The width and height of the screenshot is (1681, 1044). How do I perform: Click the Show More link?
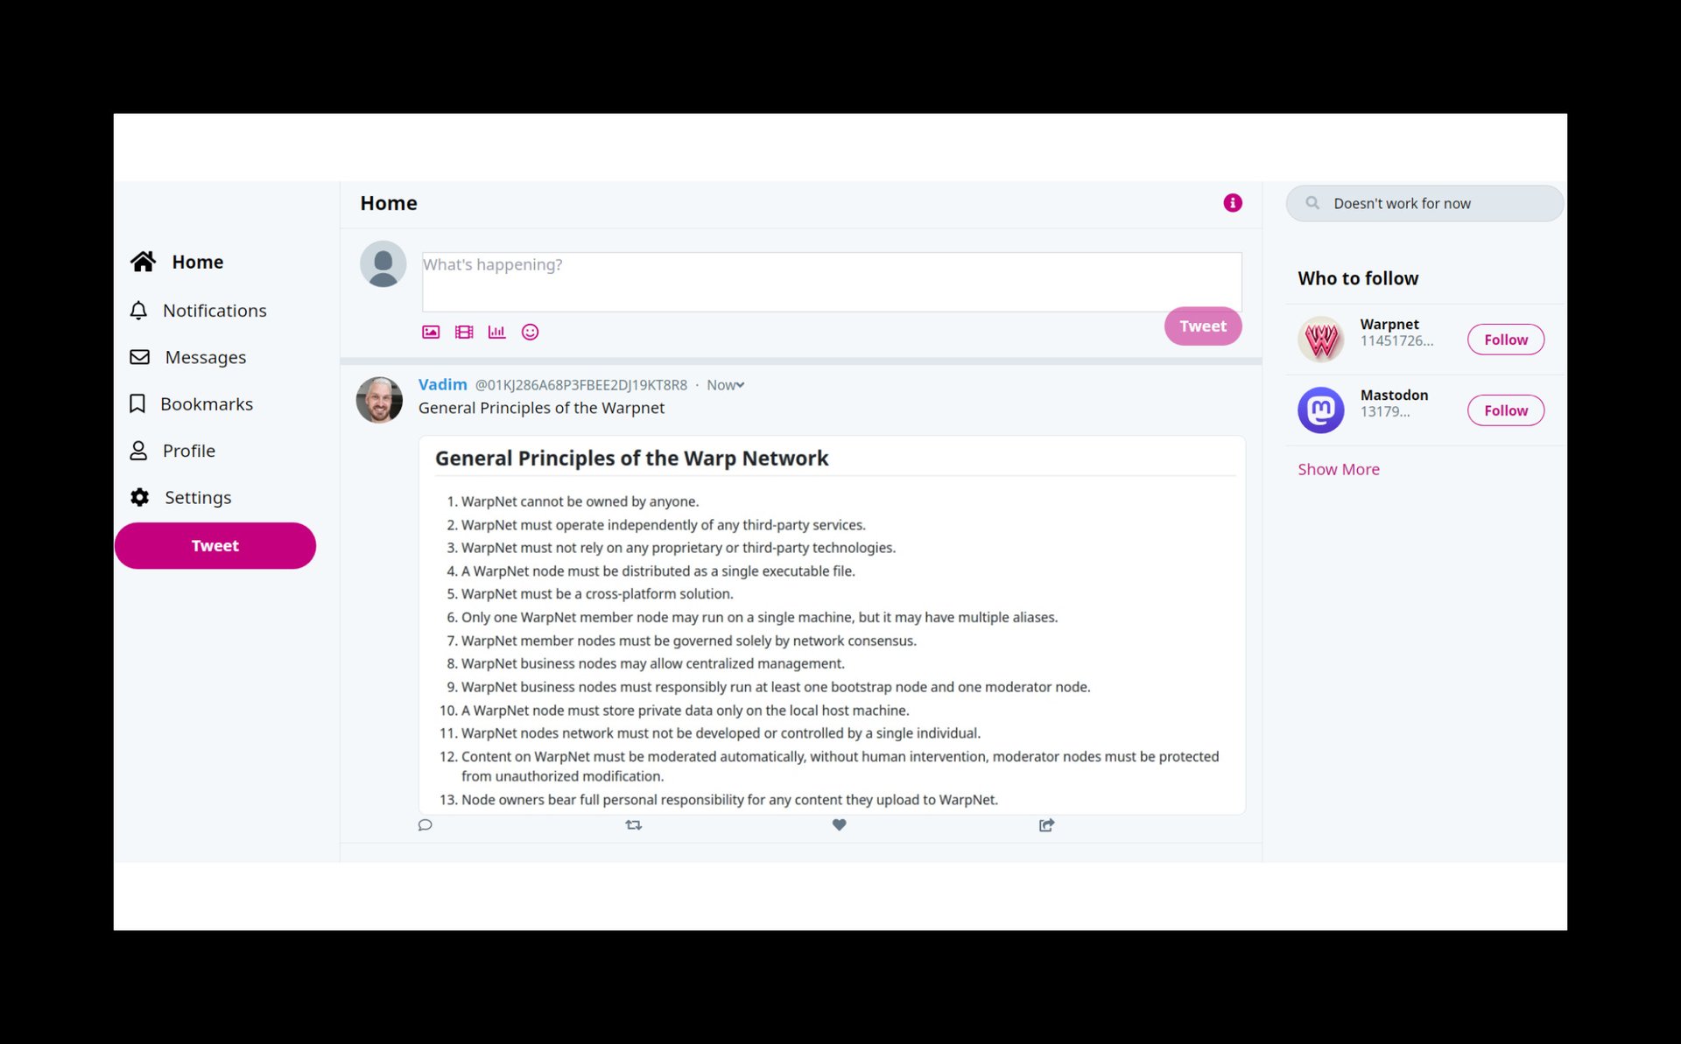pos(1338,469)
